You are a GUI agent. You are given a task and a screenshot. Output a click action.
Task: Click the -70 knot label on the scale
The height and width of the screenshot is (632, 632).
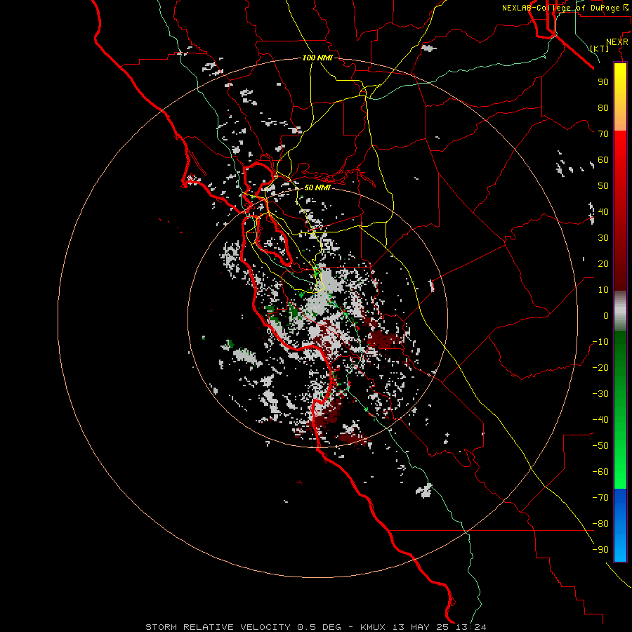click(x=600, y=498)
